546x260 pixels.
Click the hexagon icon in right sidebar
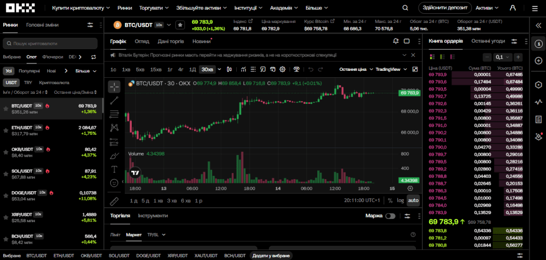(539, 85)
